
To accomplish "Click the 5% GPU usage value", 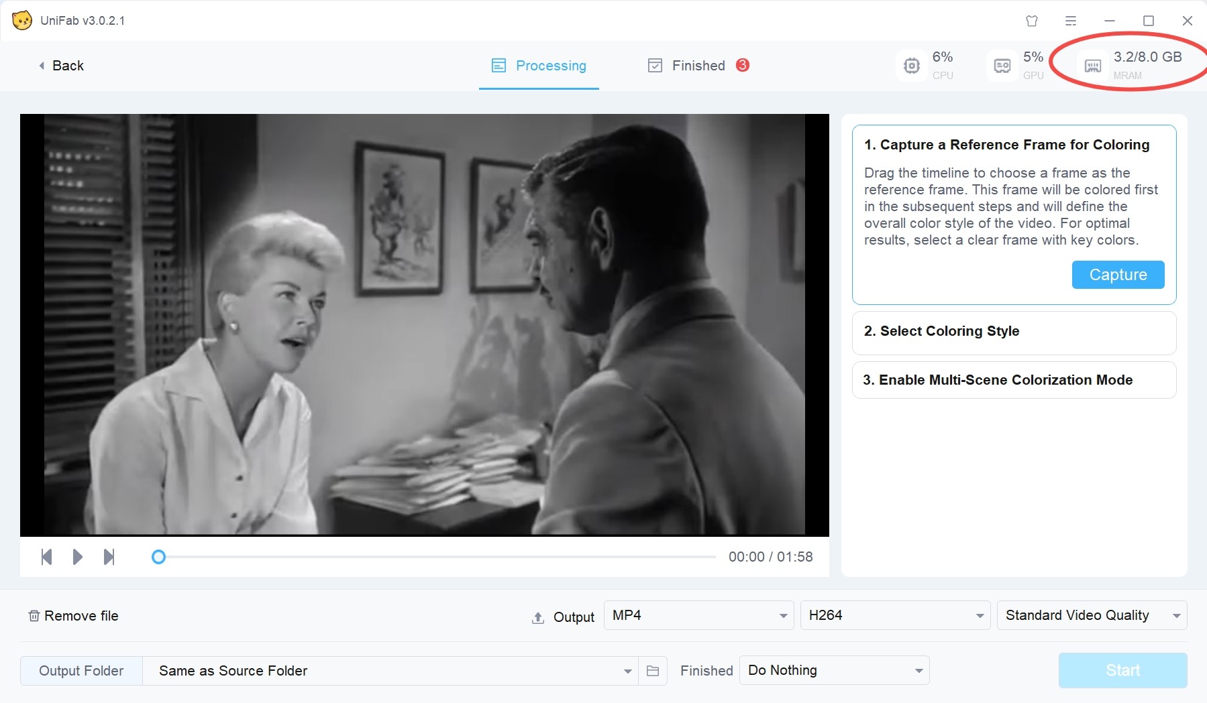I will [x=1033, y=57].
